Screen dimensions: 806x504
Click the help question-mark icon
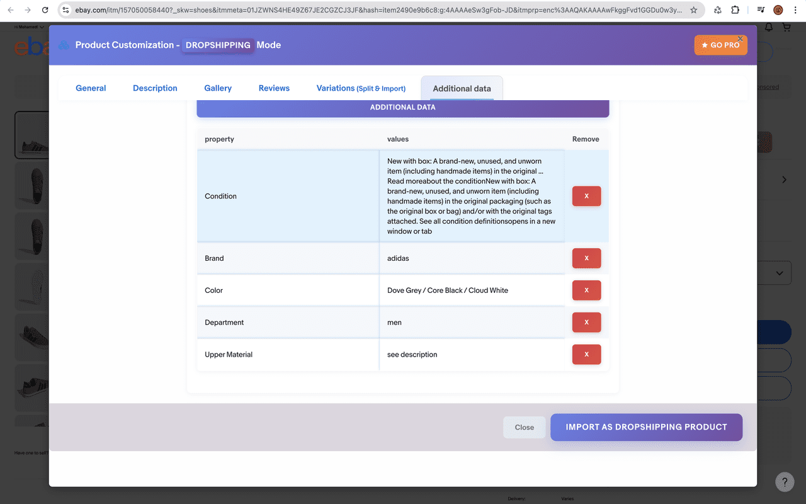pos(785,481)
